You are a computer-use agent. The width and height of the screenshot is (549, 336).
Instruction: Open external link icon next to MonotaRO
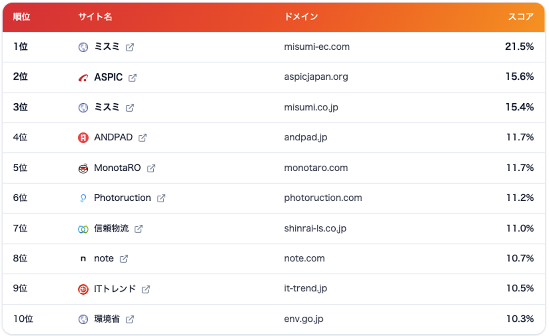point(151,168)
